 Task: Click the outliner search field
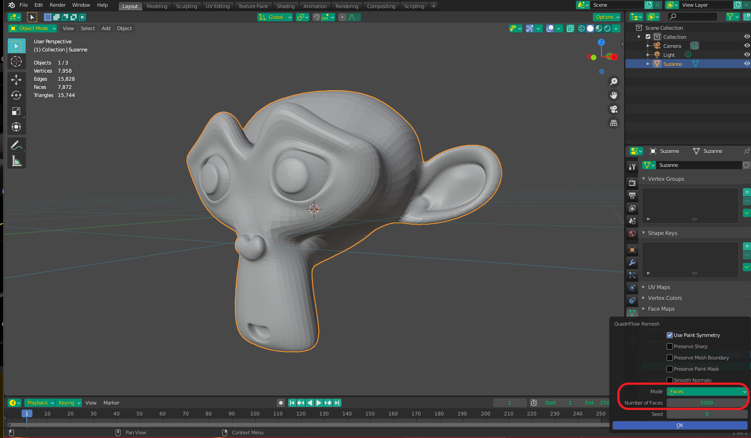[692, 17]
